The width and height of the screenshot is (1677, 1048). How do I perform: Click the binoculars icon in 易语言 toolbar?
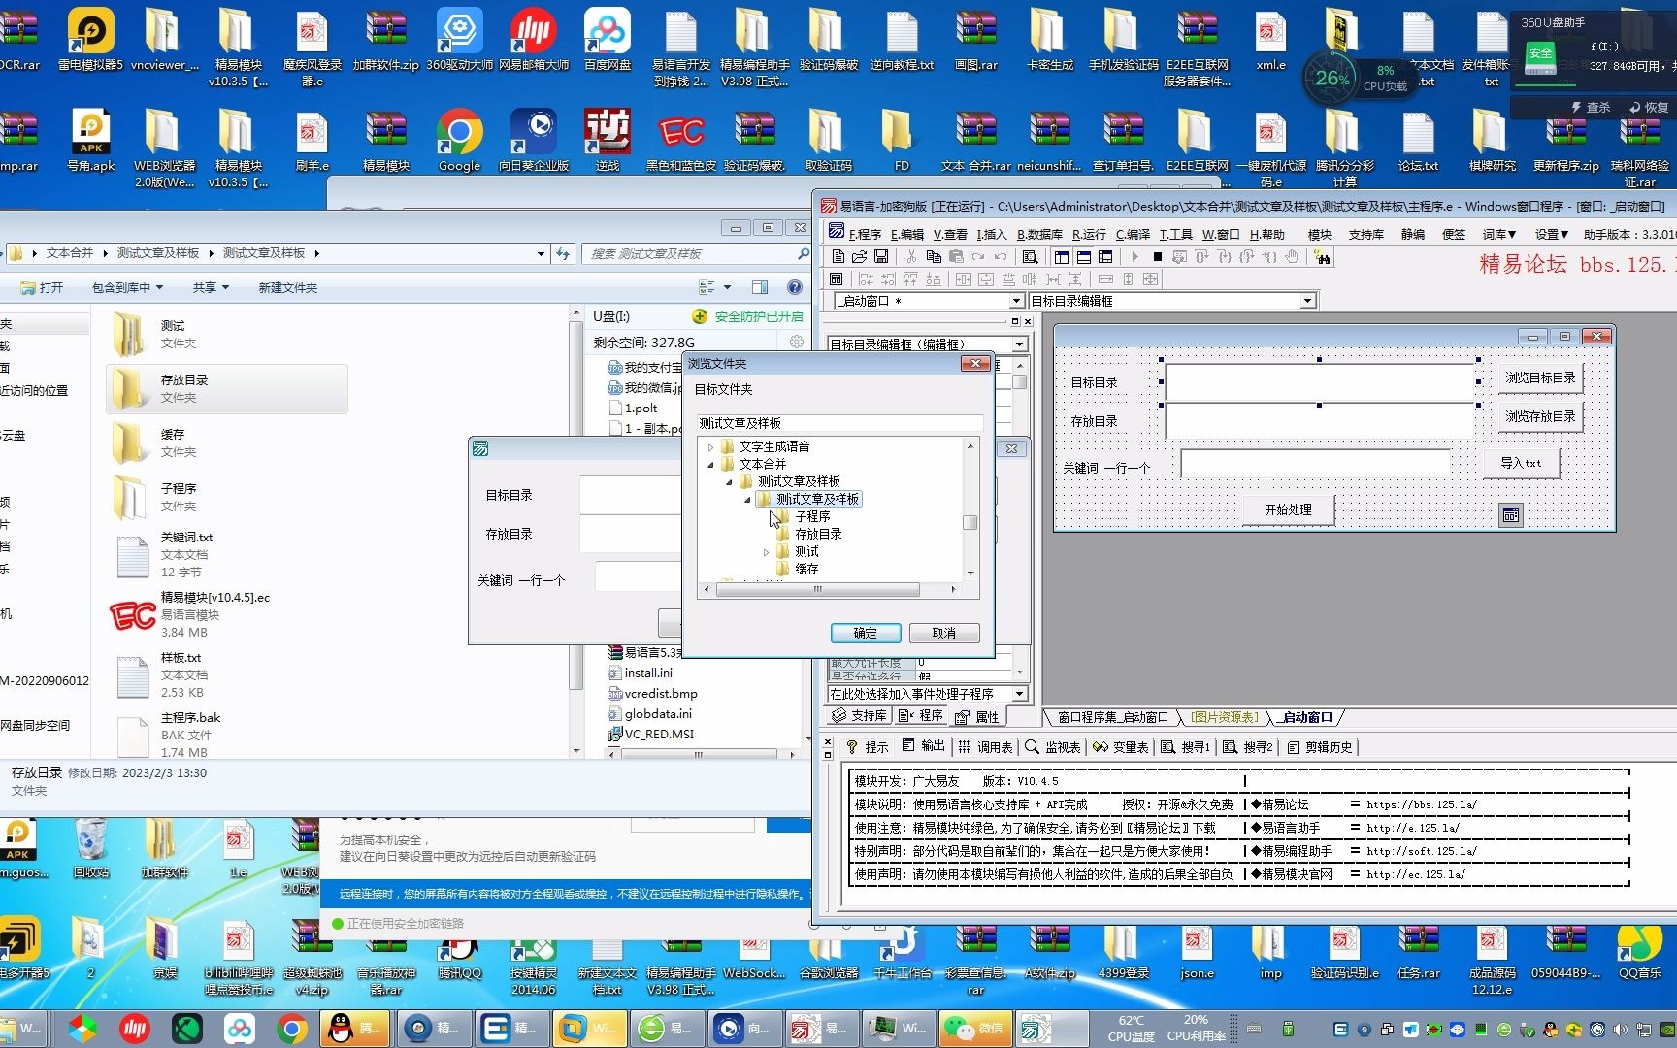coord(1322,257)
